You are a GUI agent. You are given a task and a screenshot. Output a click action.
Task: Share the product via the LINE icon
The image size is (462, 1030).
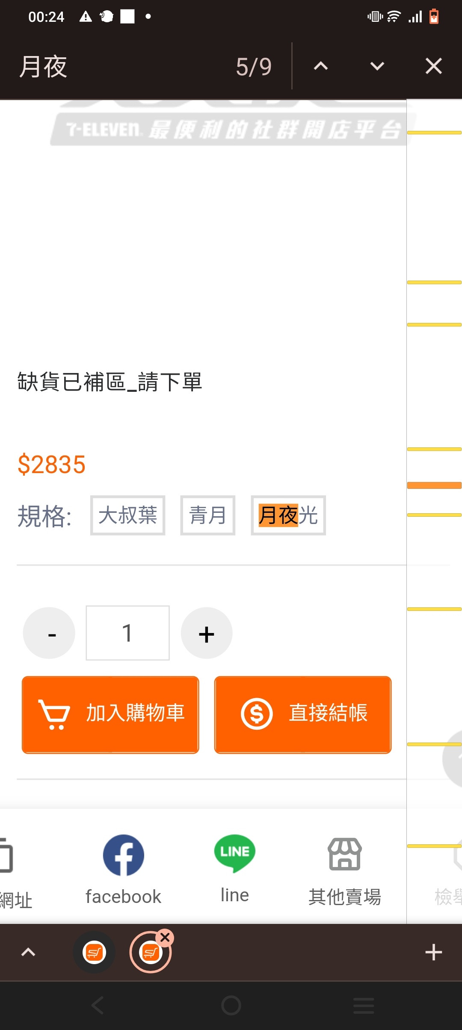[x=234, y=853]
